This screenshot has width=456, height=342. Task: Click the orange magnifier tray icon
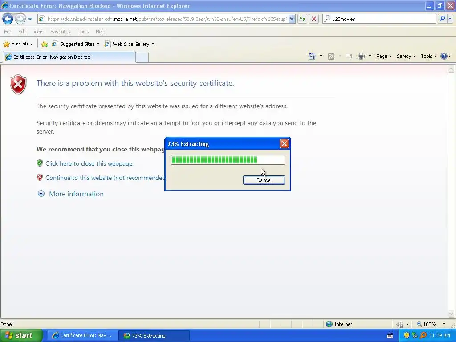tap(423, 336)
